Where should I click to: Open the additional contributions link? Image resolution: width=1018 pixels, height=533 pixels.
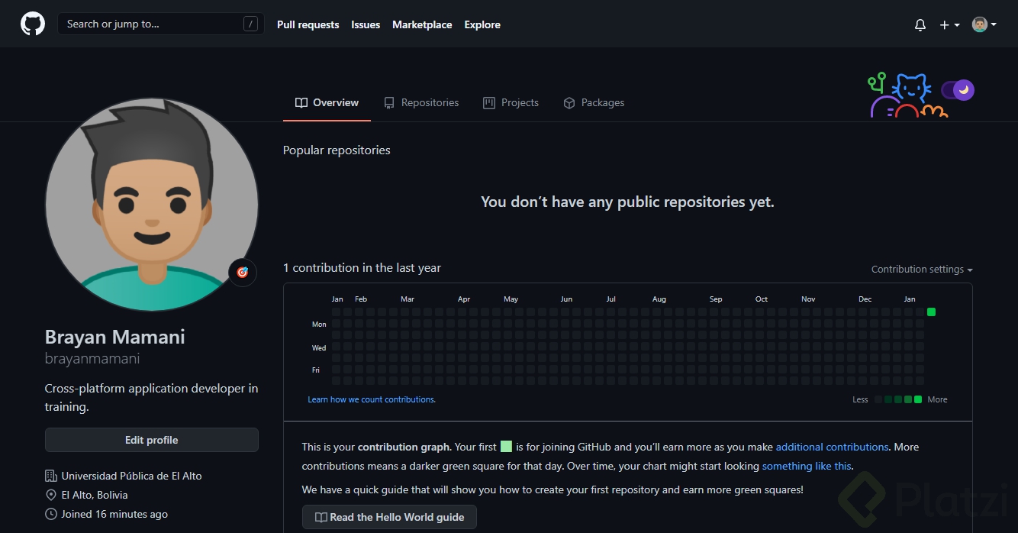point(832,447)
